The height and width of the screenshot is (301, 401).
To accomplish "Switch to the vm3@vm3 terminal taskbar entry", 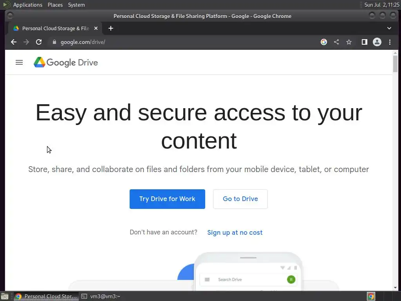I will (x=101, y=296).
